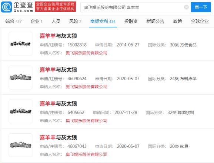This screenshot has height=163, width=214.
Task: Open the 风险 2 tab
Action: (x=75, y=22)
